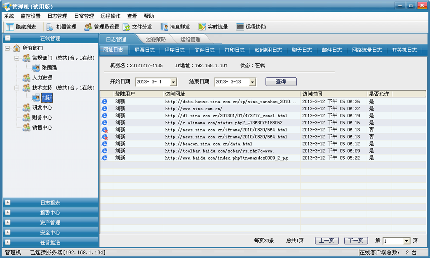Select 张国强 in the department tree
Screen dimensions: 430x258
click(x=49, y=68)
